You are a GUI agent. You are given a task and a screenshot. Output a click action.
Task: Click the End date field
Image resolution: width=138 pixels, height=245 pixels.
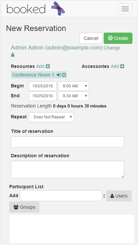coord(42,96)
